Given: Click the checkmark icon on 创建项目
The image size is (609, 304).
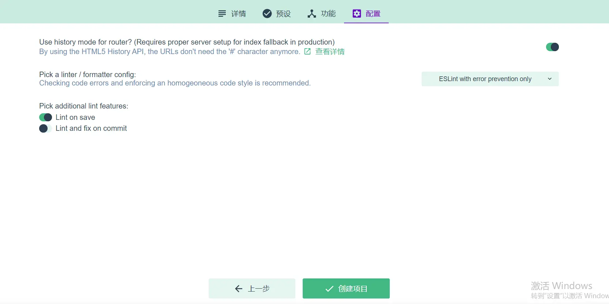Looking at the screenshot, I should [329, 289].
